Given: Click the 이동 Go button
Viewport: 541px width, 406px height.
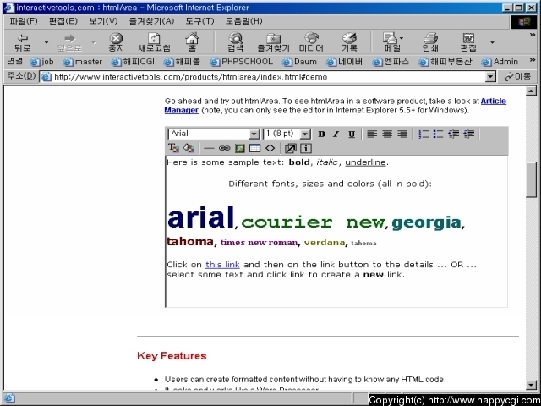Looking at the screenshot, I should [517, 77].
